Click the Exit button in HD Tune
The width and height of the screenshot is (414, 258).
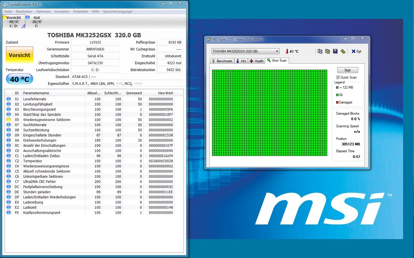pyautogui.click(x=356, y=51)
